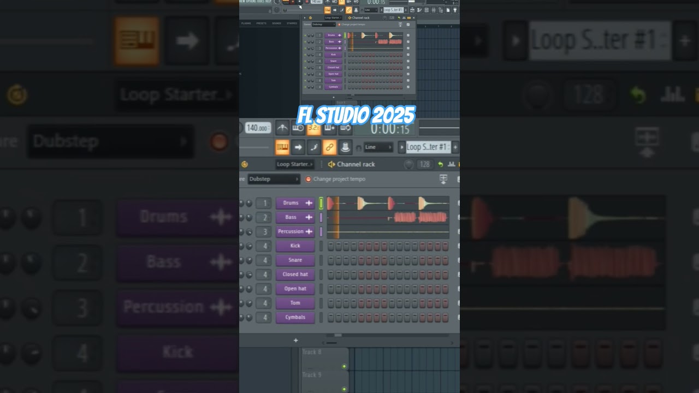Adjust the volume knob of enlarged Kick row
This screenshot has width=699, height=393.
249,246
